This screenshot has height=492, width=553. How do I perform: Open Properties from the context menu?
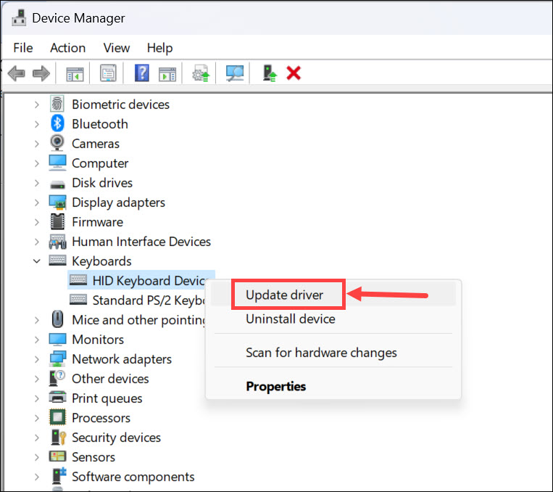click(x=275, y=386)
